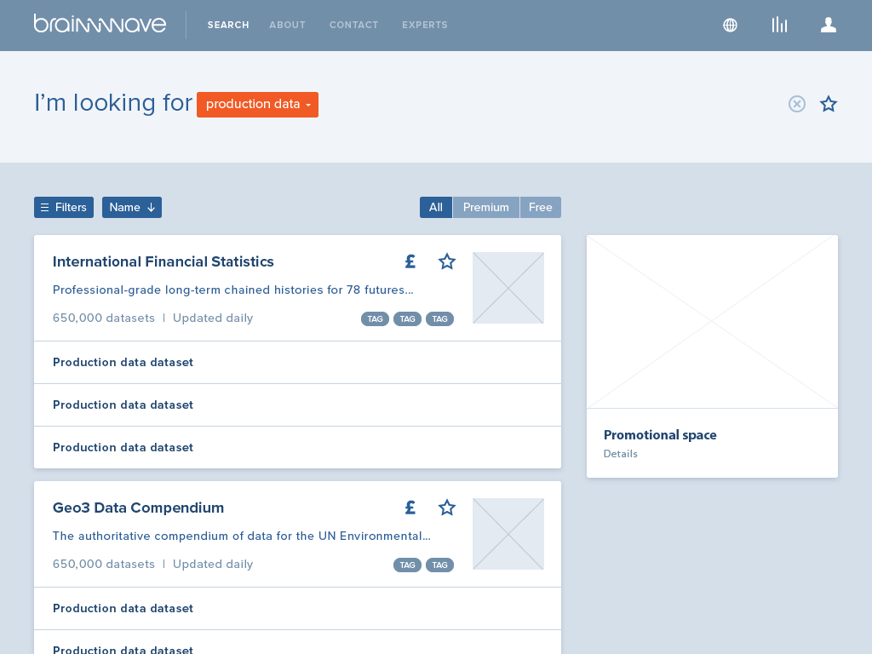Click first TAG on International Financial Statistics
Viewport: 872px width, 654px height.
(376, 319)
